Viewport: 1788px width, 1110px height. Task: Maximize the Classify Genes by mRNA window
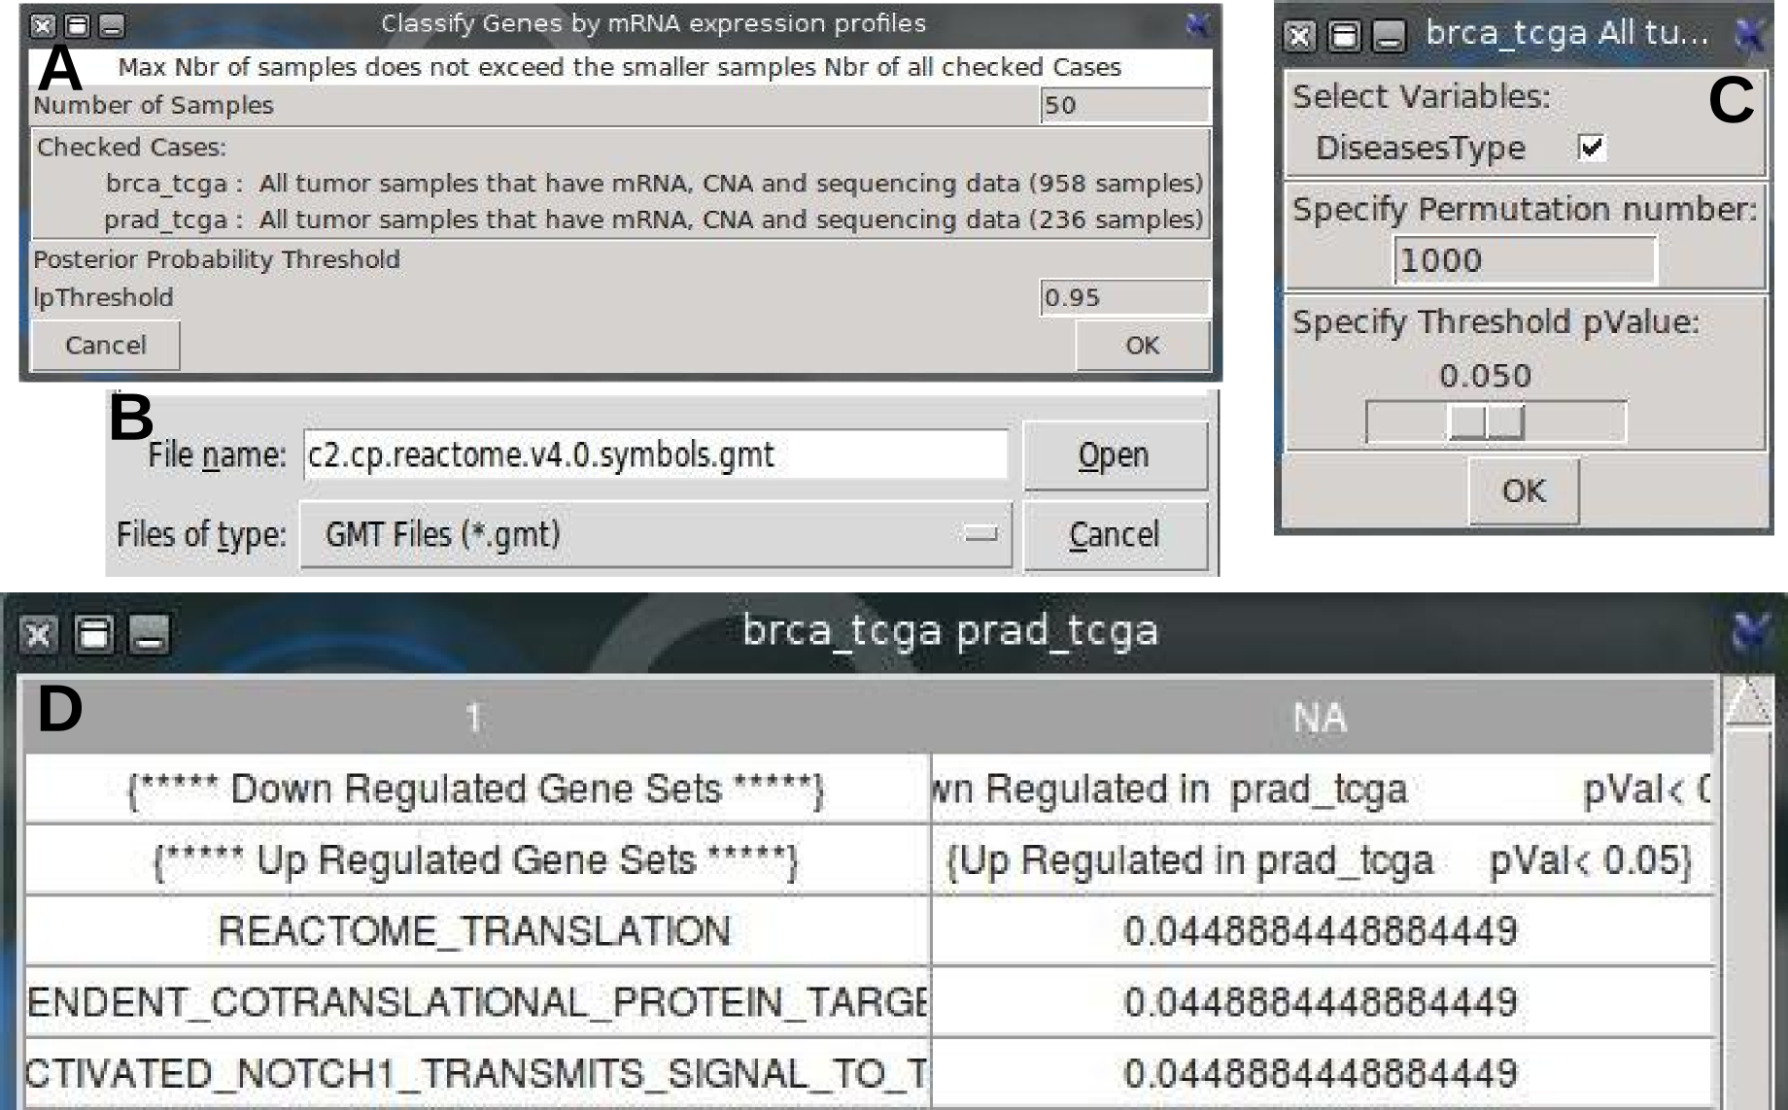tap(77, 26)
